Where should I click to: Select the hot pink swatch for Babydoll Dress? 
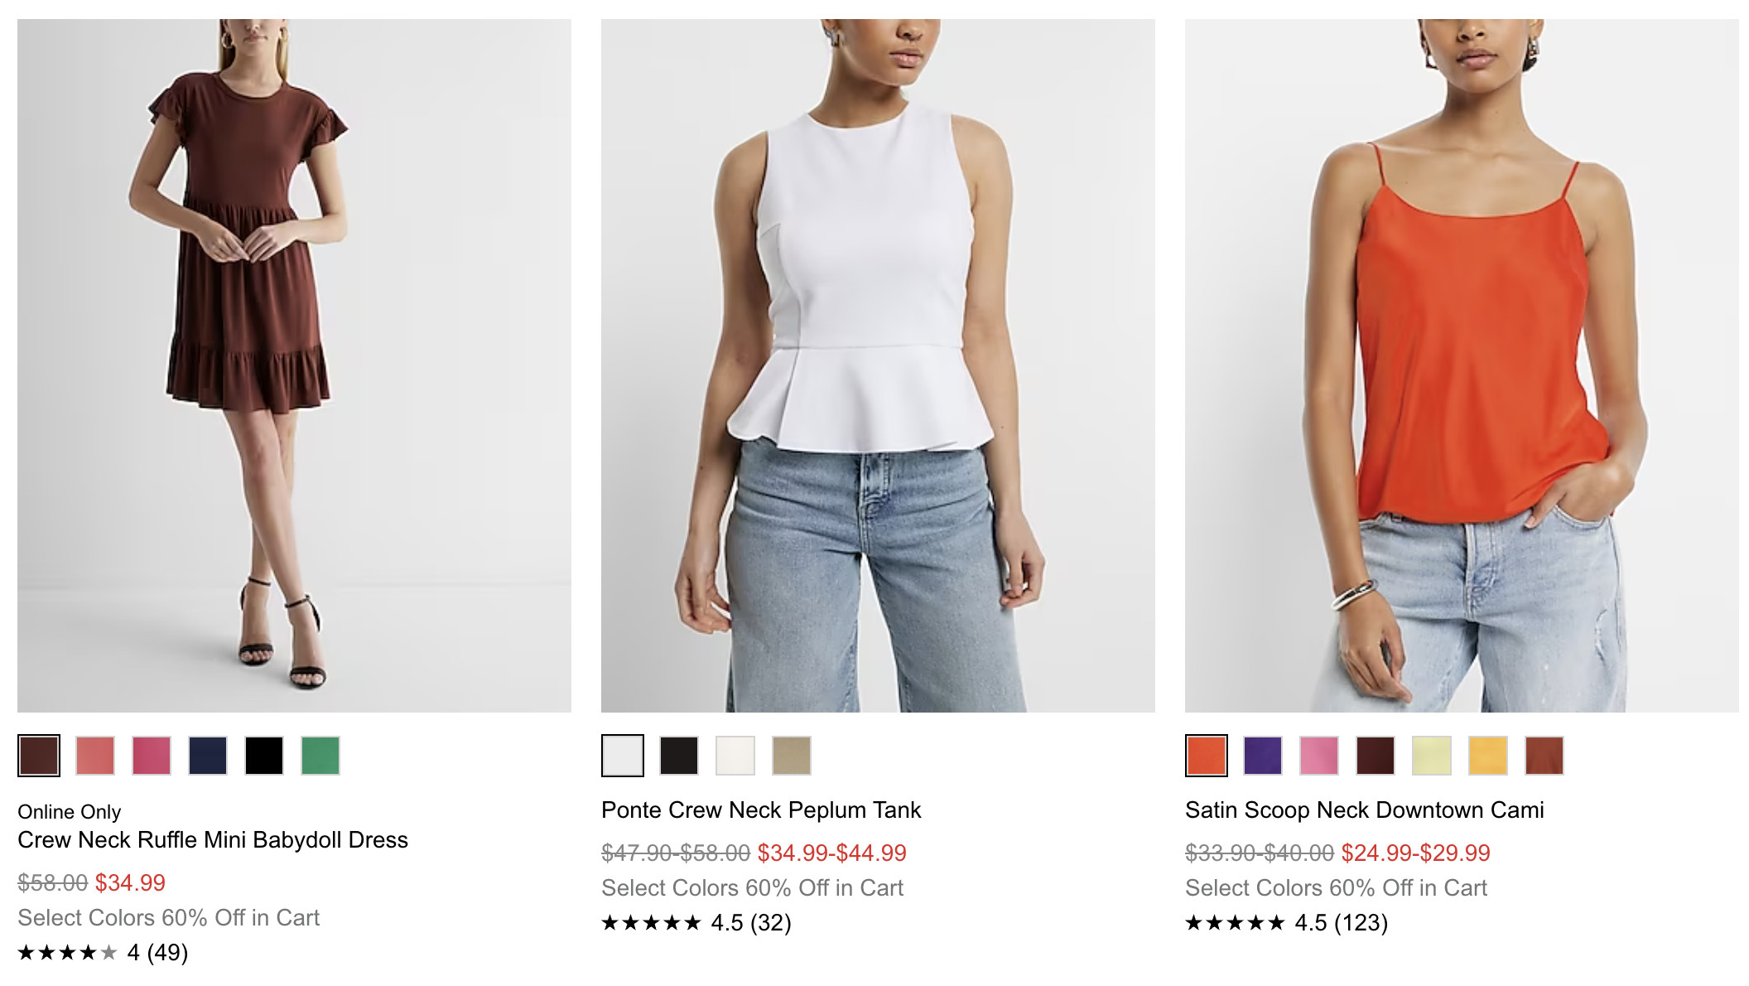click(x=152, y=756)
